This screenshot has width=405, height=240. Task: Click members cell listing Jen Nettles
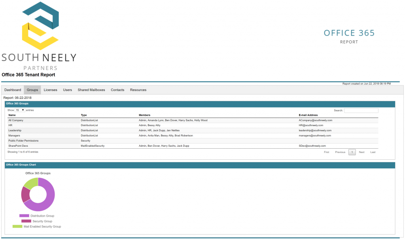[x=159, y=130]
